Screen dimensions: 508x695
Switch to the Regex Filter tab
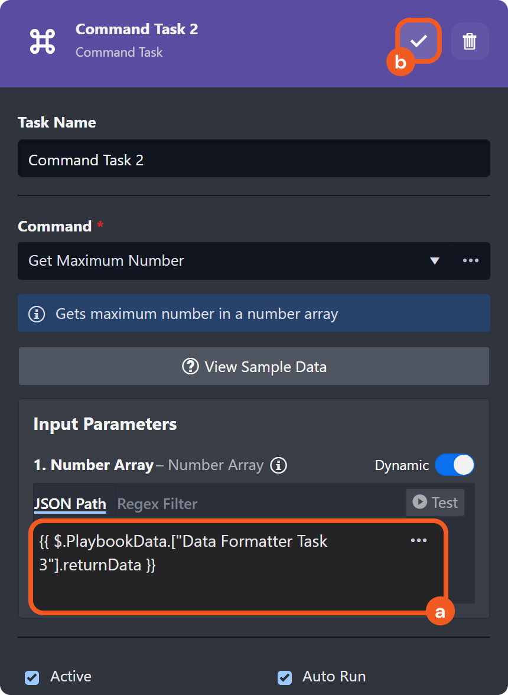coord(157,504)
